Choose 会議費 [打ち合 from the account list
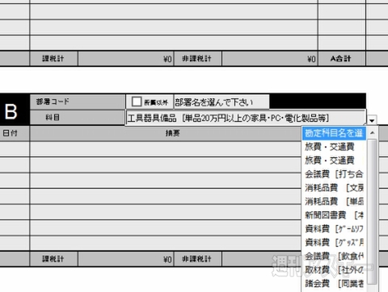This screenshot has height=292, width=388. click(x=334, y=174)
